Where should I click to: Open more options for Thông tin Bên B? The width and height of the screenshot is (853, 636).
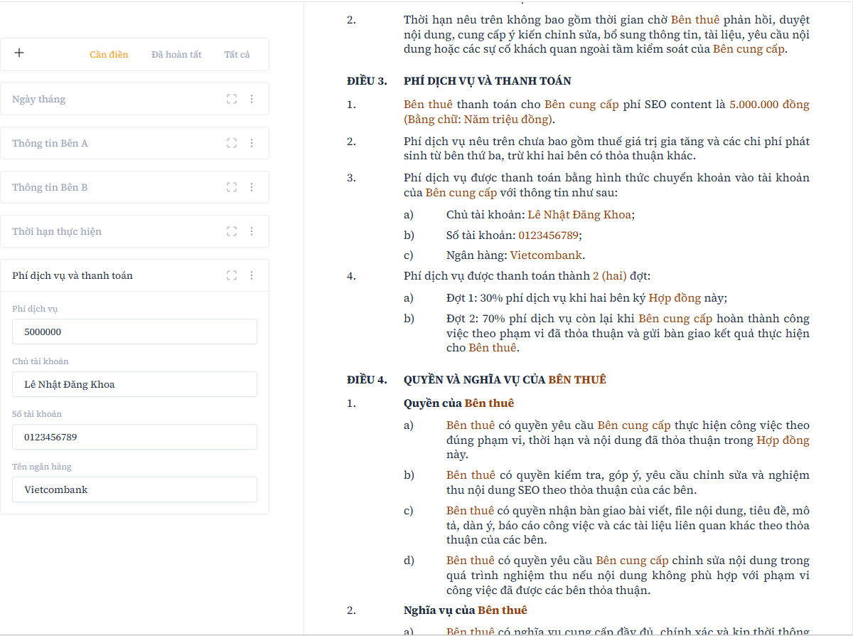tap(252, 187)
